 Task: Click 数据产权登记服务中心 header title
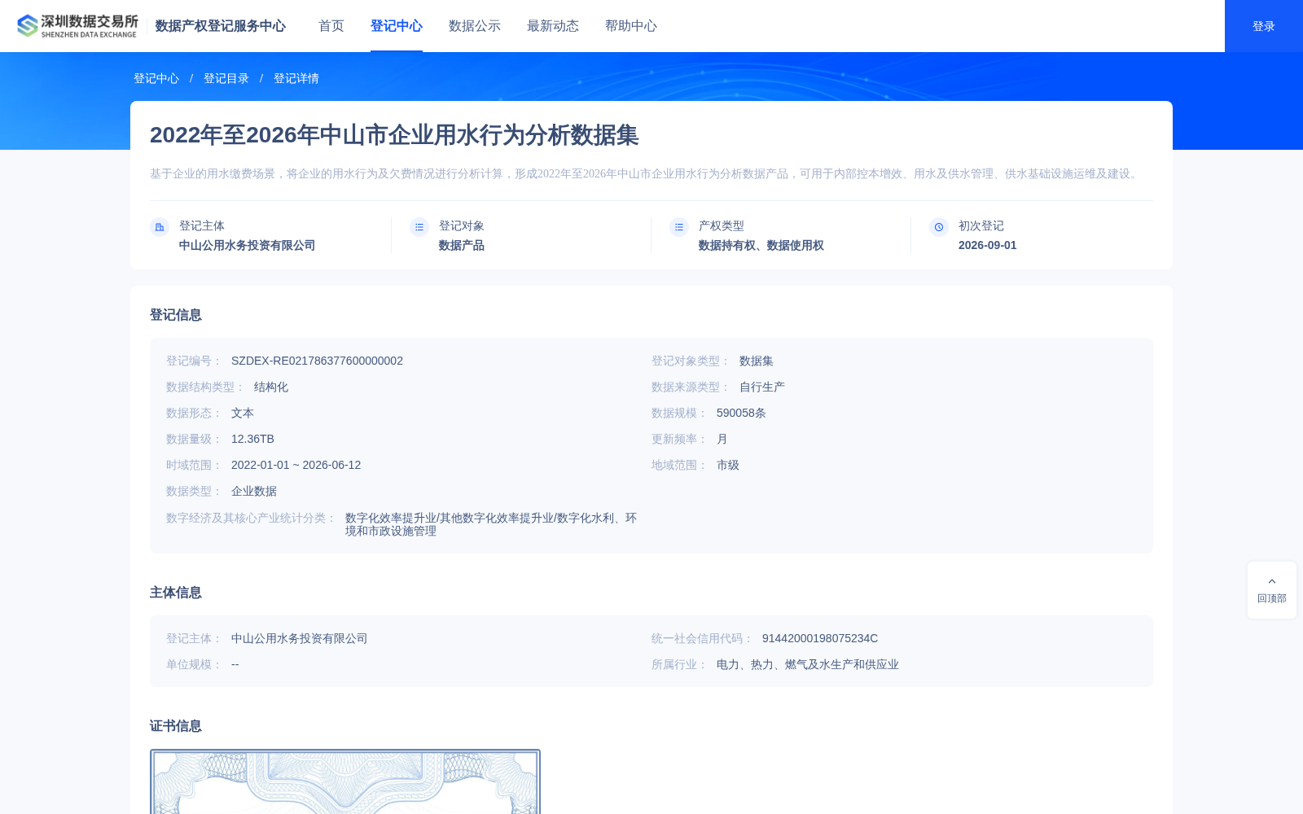221,26
